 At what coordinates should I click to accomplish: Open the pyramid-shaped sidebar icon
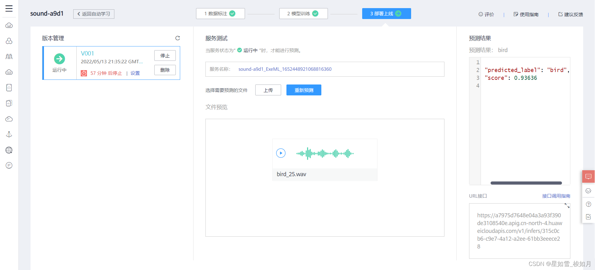click(9, 134)
